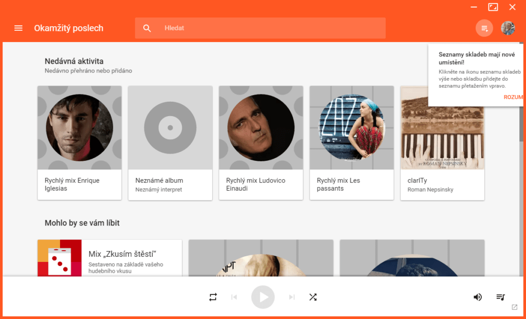Click the vertical scrollbar thumb
The image size is (526, 319).
[x=521, y=92]
